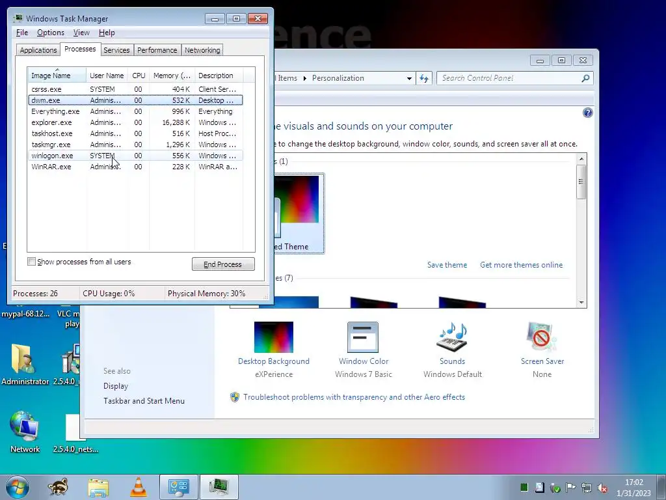The width and height of the screenshot is (666, 500).
Task: Open Taskbar and Start Menu link
Action: coord(144,401)
